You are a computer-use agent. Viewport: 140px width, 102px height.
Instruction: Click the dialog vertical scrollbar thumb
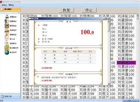pos(109,27)
